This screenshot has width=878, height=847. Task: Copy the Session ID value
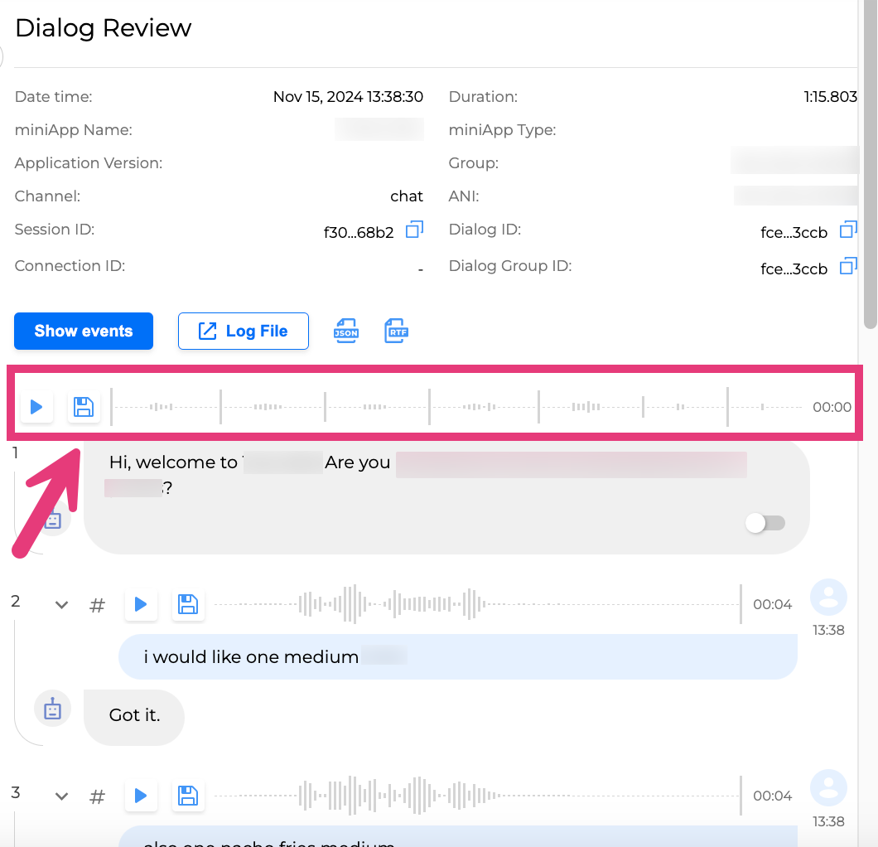414,230
